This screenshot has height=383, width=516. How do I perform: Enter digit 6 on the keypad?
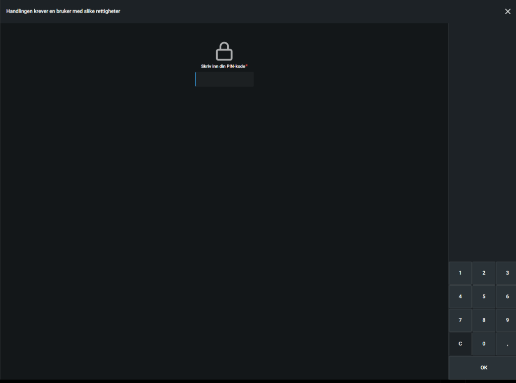[506, 297]
